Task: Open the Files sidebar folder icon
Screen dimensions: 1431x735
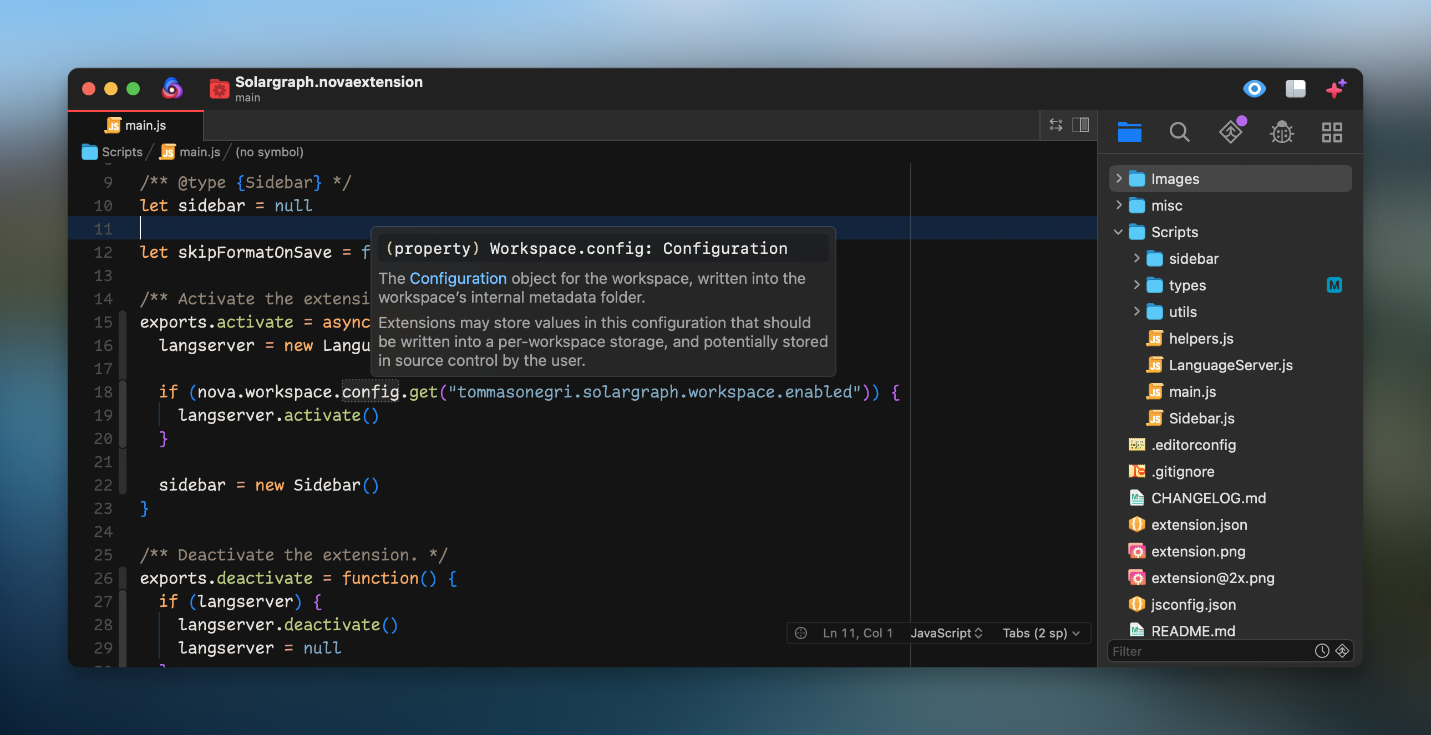Action: point(1129,132)
